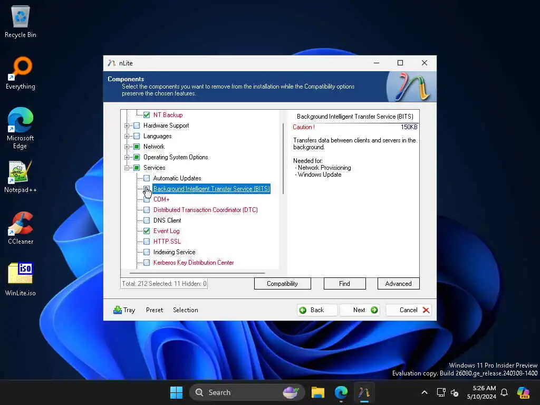Select the Event Log tree item
The height and width of the screenshot is (405, 540).
pyautogui.click(x=166, y=231)
